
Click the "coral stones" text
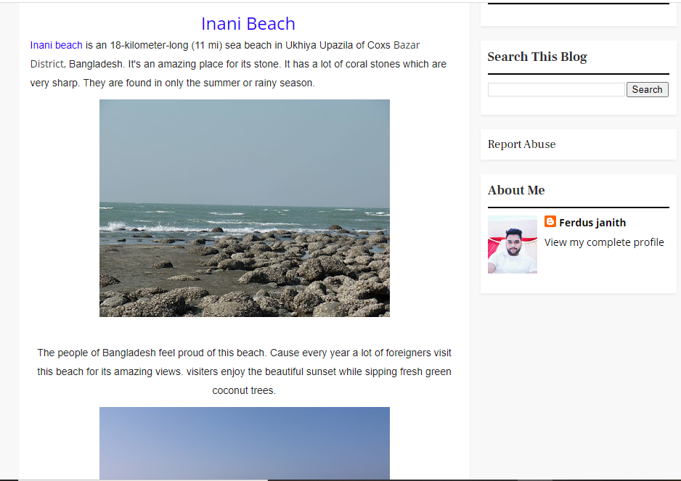[x=372, y=64]
